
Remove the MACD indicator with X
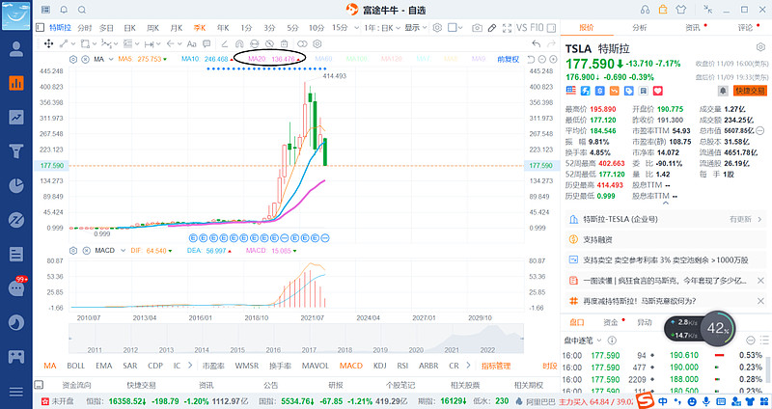tap(86, 251)
